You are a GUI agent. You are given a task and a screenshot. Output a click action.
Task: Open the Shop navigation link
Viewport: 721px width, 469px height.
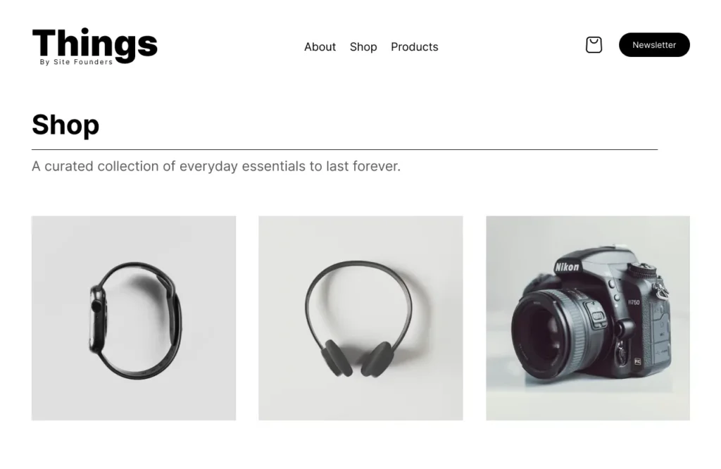point(363,47)
